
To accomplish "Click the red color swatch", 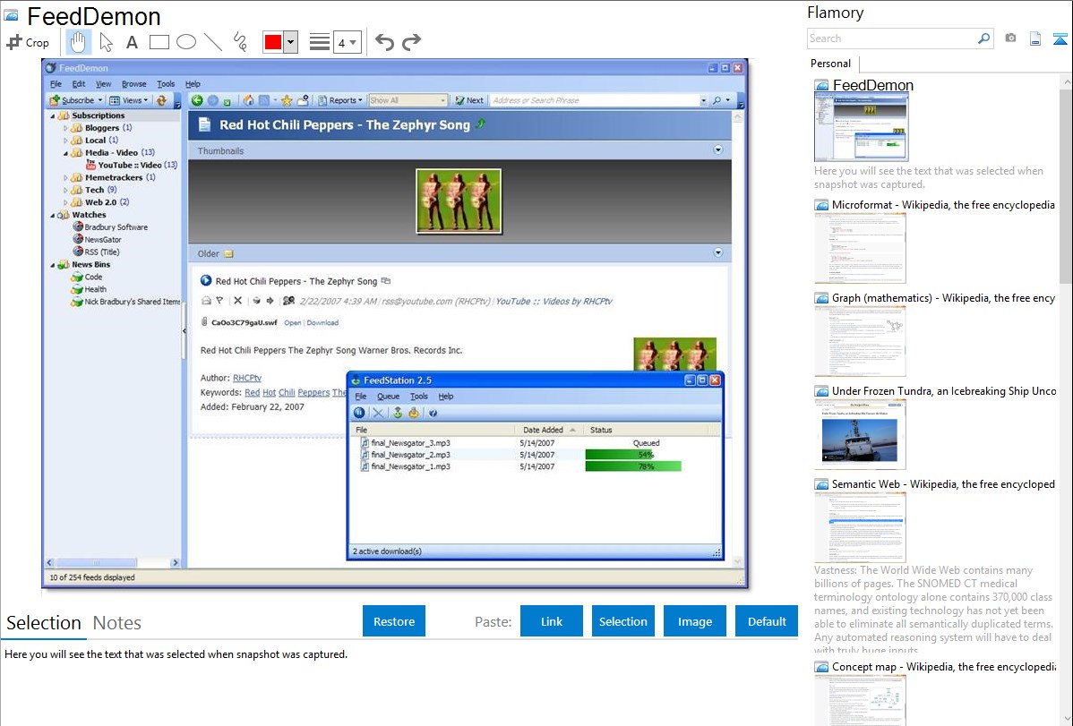I will 273,42.
